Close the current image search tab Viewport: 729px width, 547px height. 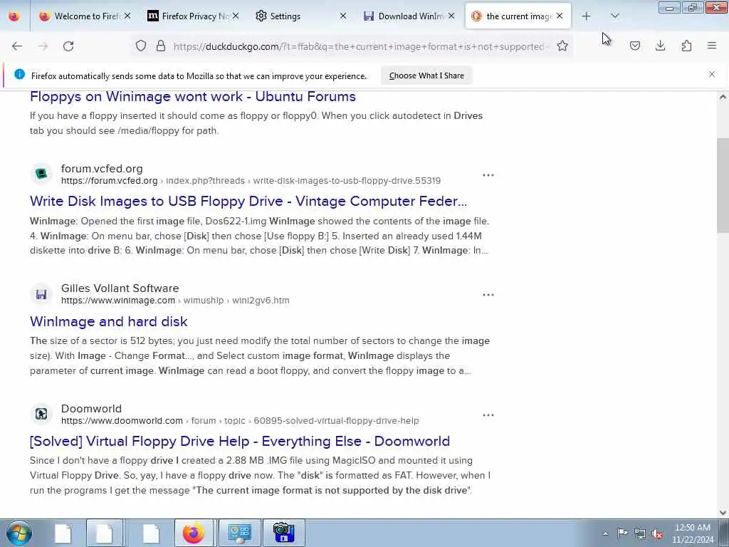click(560, 16)
